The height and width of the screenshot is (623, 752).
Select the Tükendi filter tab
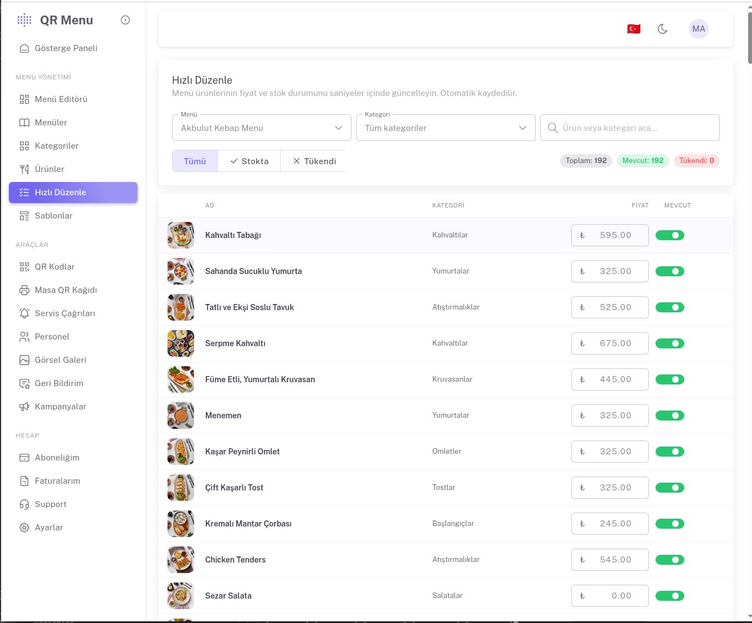[314, 161]
